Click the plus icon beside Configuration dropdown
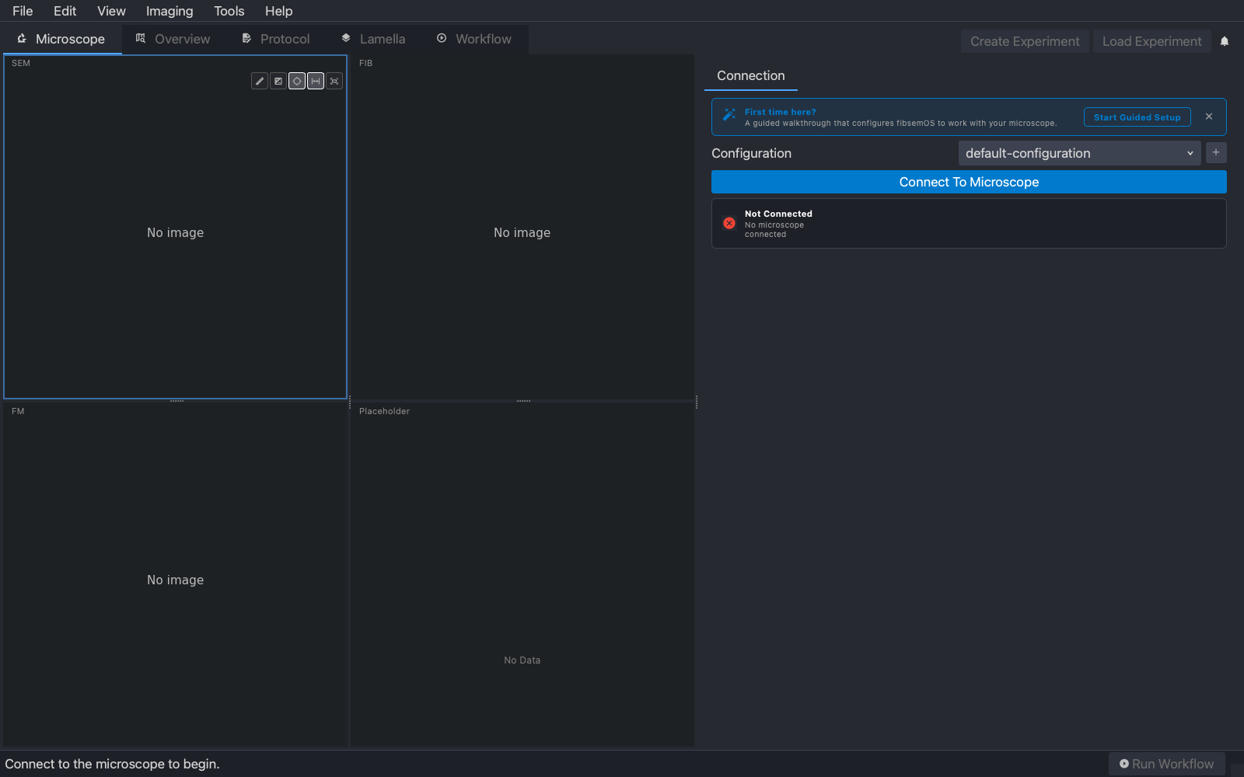 tap(1216, 152)
